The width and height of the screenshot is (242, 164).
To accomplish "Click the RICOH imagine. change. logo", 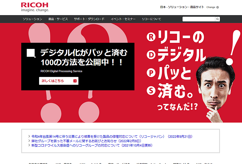I will tap(35, 7).
